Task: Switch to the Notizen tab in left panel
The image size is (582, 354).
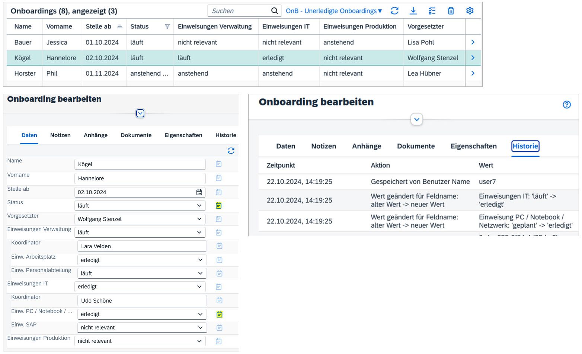Action: (60, 135)
